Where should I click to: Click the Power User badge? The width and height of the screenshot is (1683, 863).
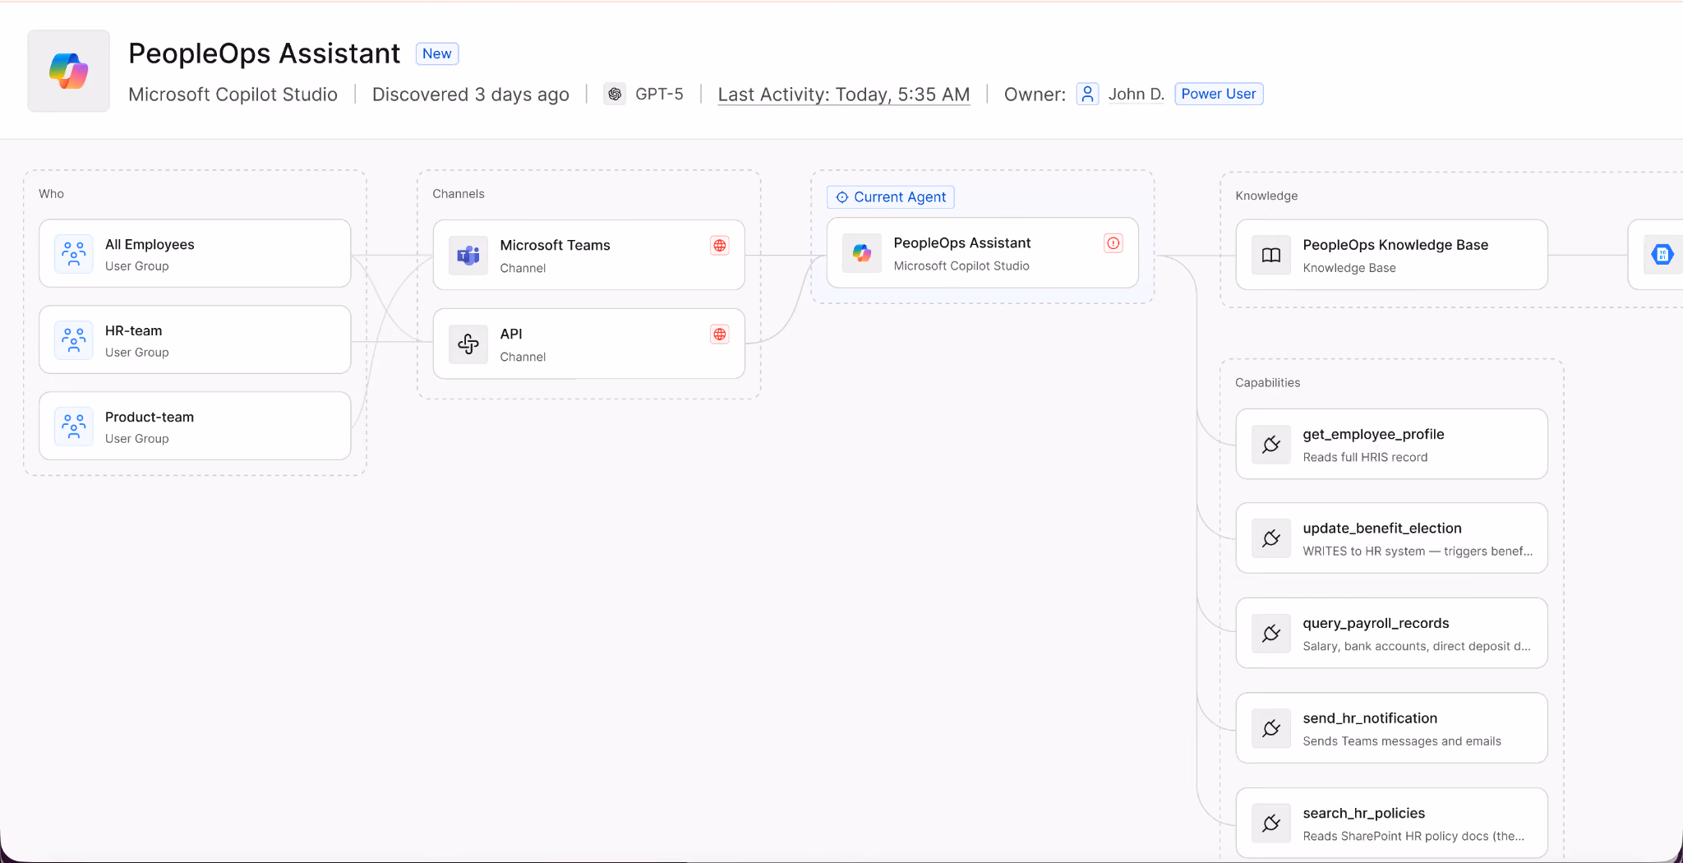point(1219,95)
